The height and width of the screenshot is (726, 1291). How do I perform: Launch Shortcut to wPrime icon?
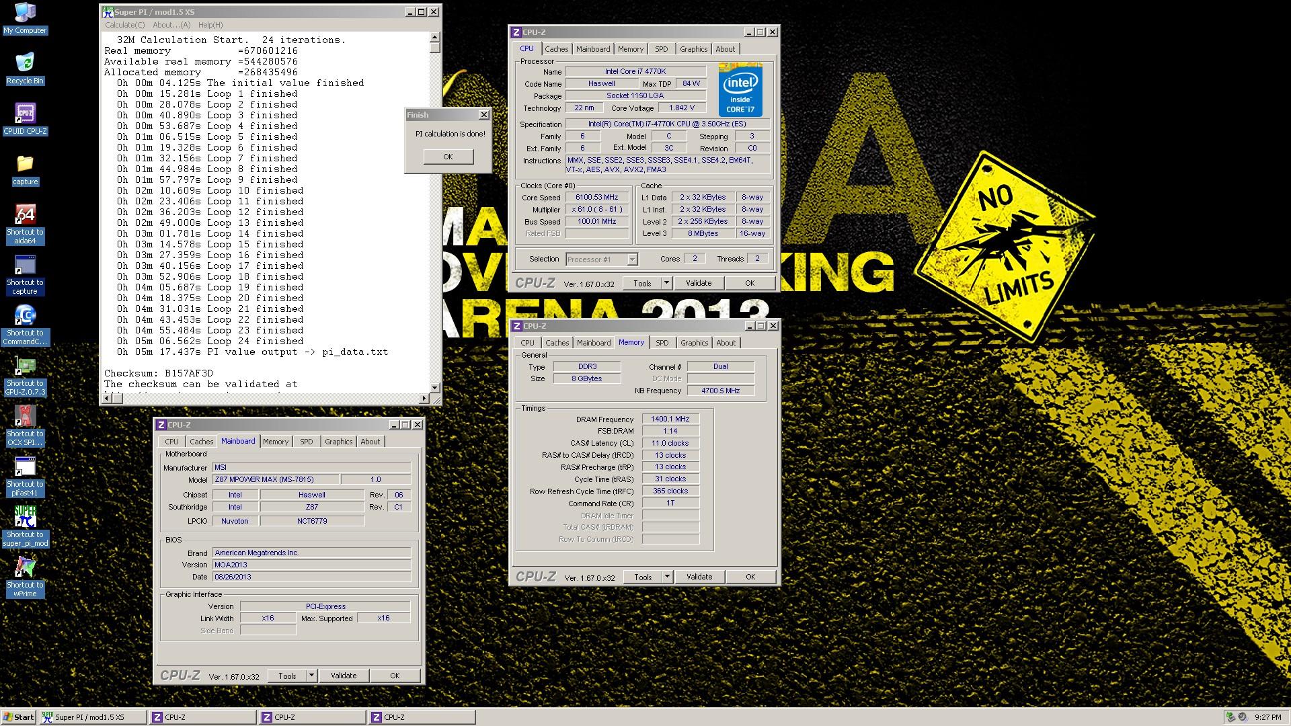[25, 577]
